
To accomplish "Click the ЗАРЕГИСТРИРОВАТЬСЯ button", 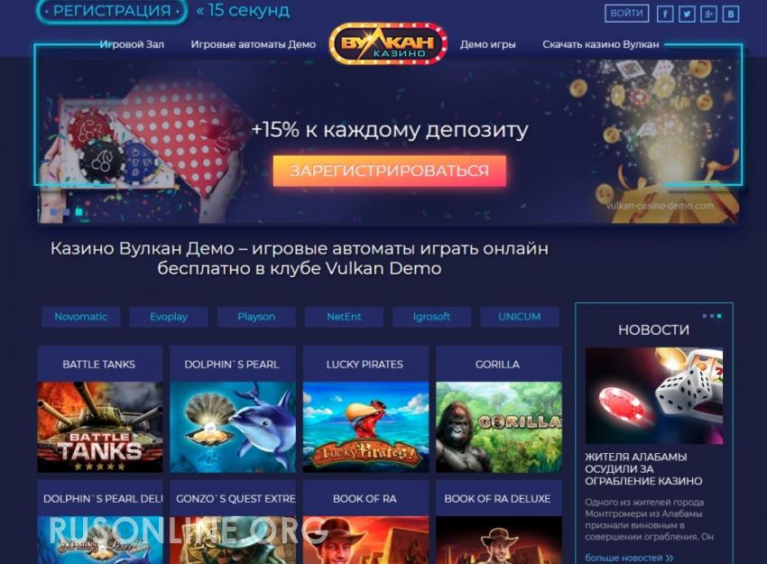I will [390, 171].
